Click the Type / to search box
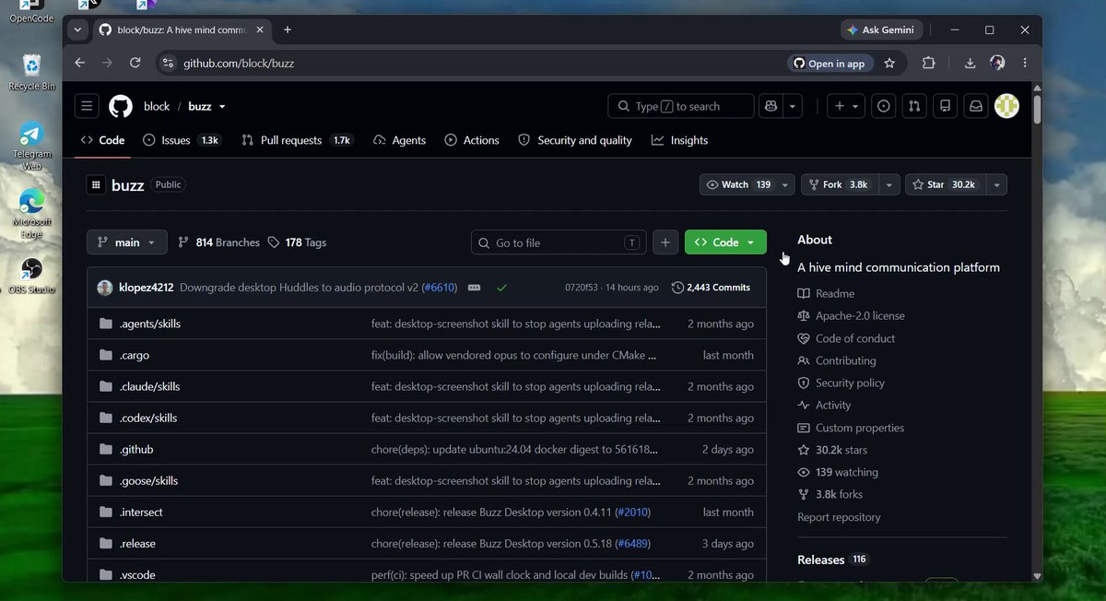1106x601 pixels. point(680,106)
